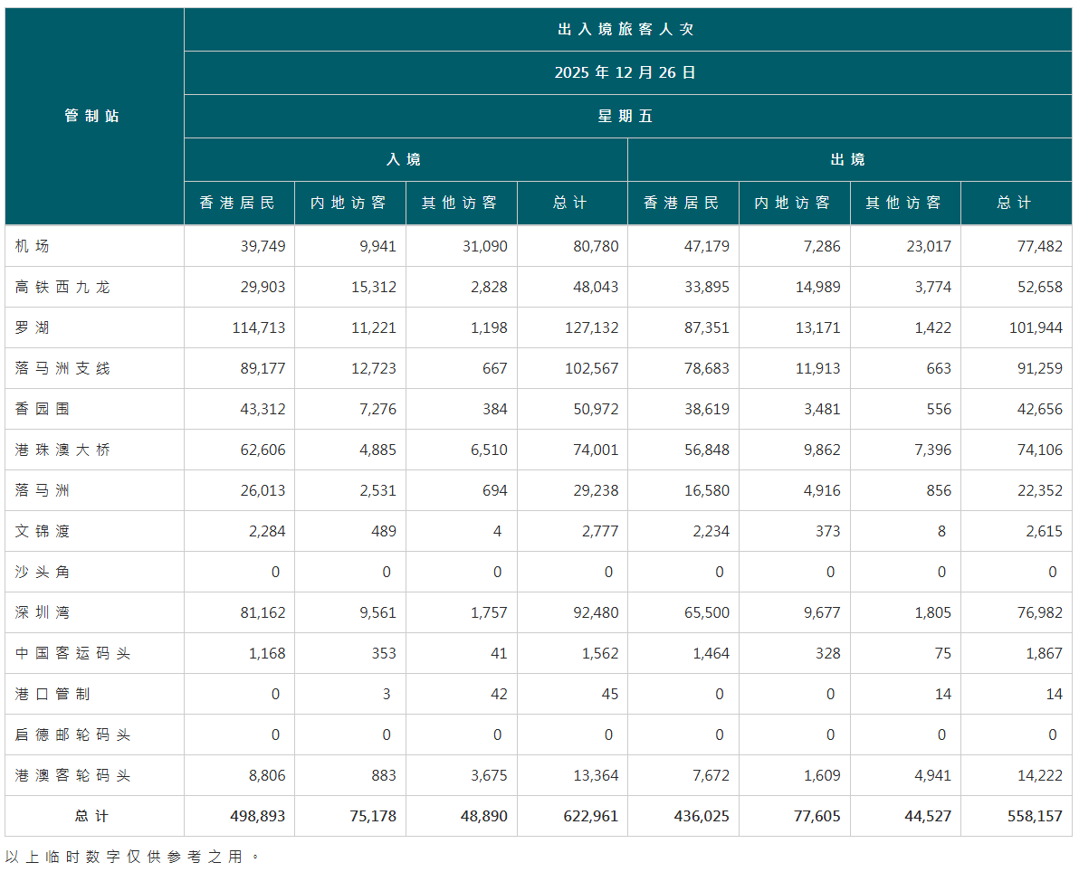Select the 558,157 outbound grand total cell
Viewport: 1079px width, 872px height.
click(x=1034, y=816)
